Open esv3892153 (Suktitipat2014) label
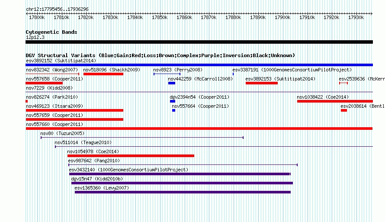This screenshot has width=385, height=222. tap(280, 79)
